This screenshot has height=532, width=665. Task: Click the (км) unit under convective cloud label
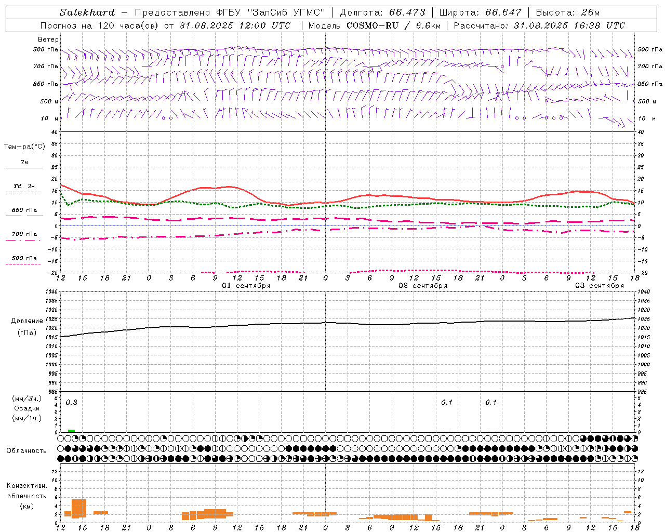(x=27, y=506)
